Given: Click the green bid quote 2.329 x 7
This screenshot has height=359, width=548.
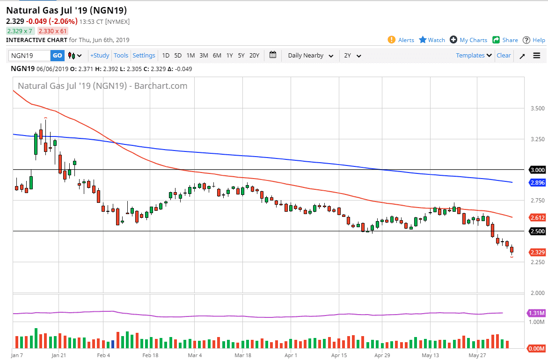Looking at the screenshot, I should click(x=20, y=31).
